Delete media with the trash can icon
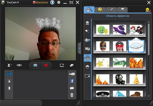 point(72,95)
